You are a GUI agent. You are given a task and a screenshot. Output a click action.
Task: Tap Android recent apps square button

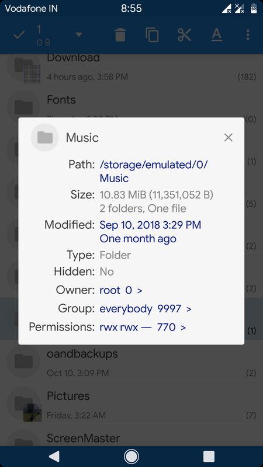point(209,456)
